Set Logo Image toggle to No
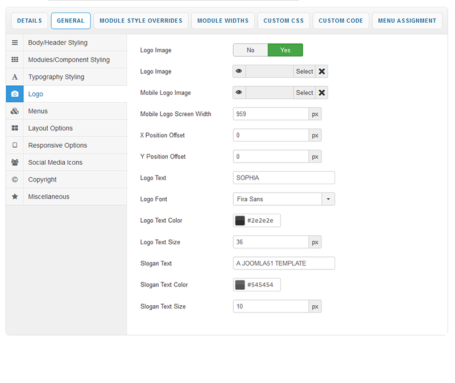 click(x=250, y=50)
